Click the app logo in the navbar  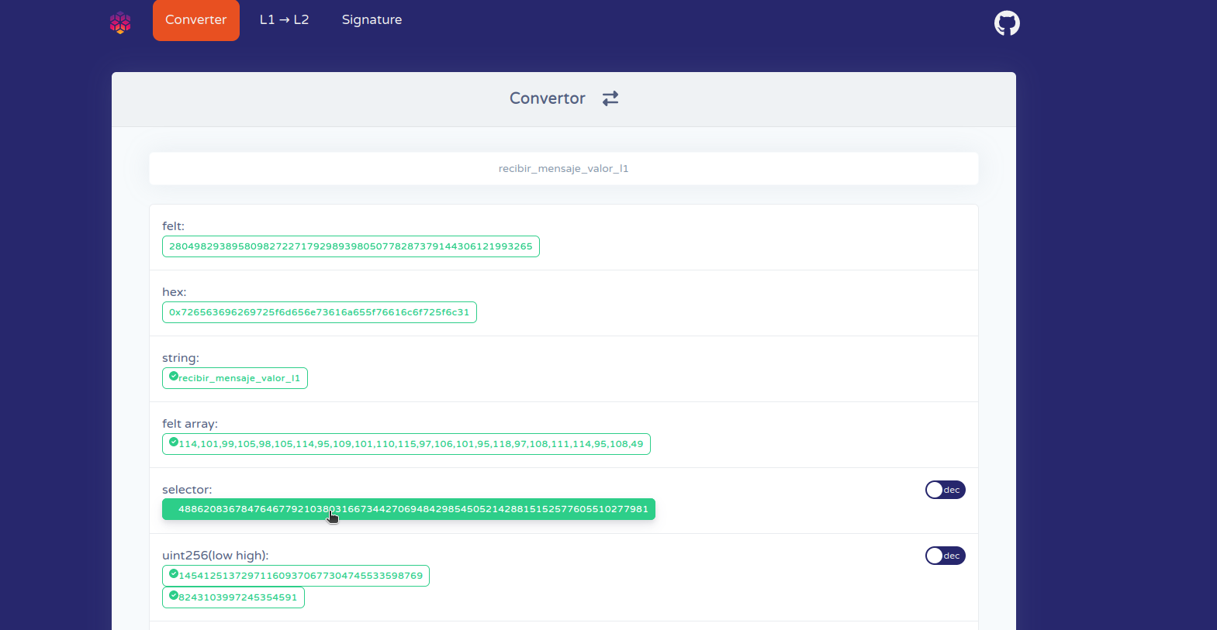[x=120, y=22]
